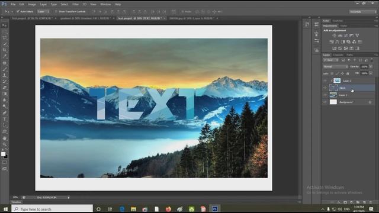379x213 pixels.
Task: Filter layers by type layers icon
Action: pos(355,60)
